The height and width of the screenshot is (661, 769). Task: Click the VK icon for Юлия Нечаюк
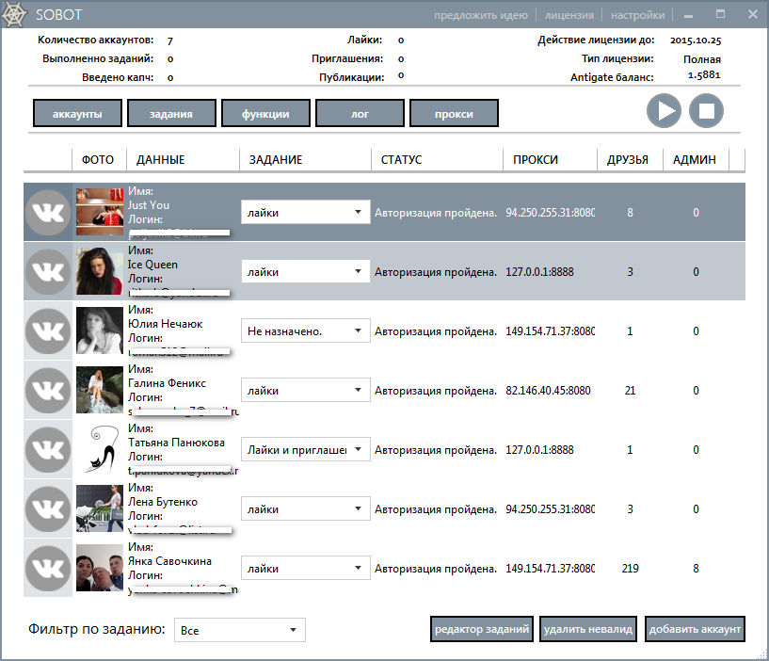point(48,331)
